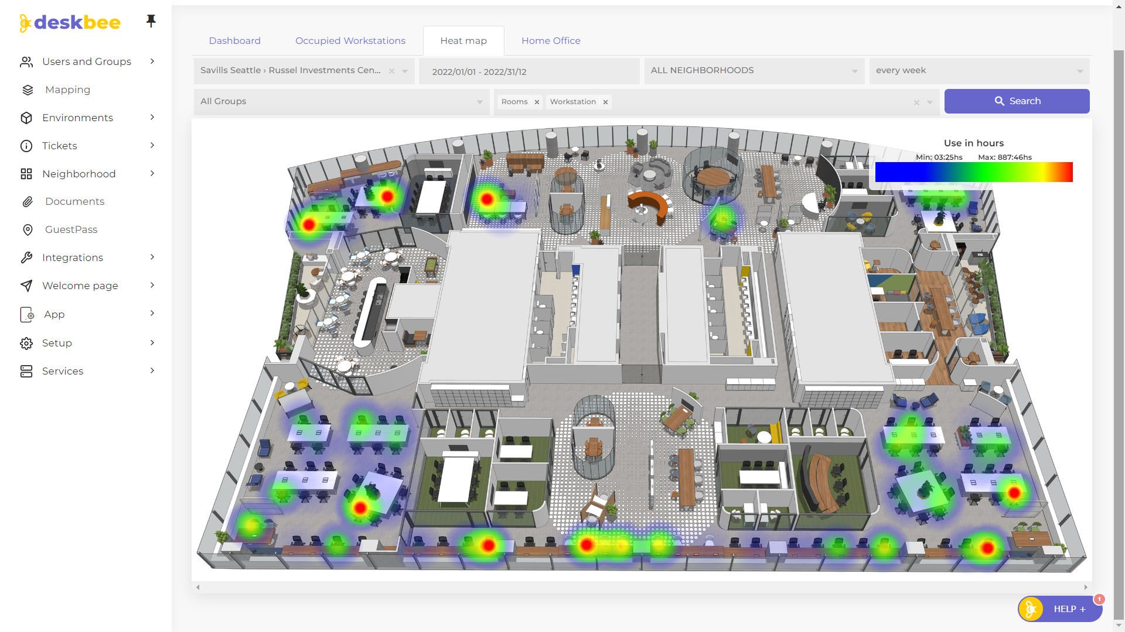1125x632 pixels.
Task: Click the Max: 887:46hs label
Action: [1005, 157]
